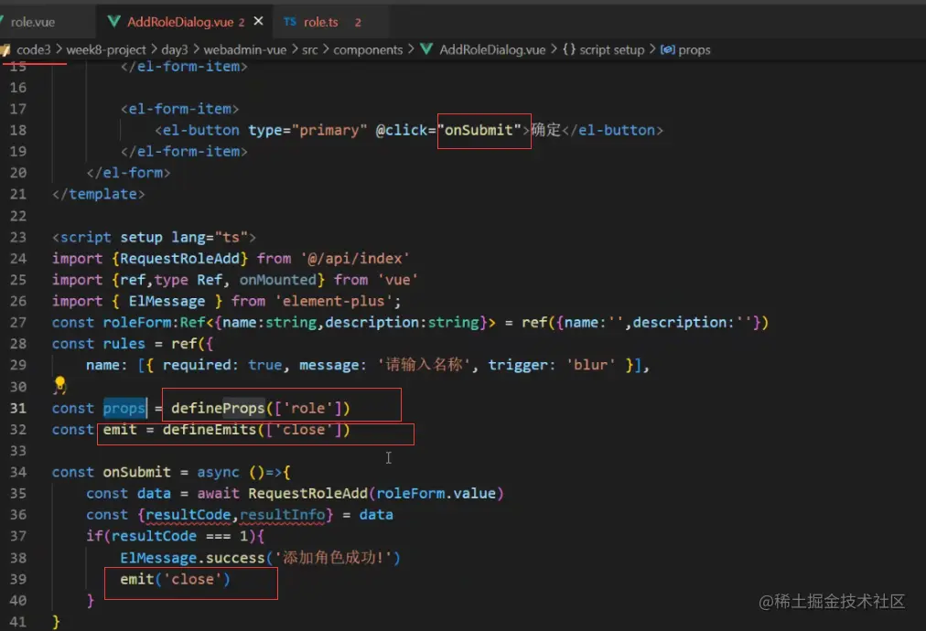Open AddRoleDialog.vue breadcrumb segment
The width and height of the screenshot is (926, 631).
[492, 49]
